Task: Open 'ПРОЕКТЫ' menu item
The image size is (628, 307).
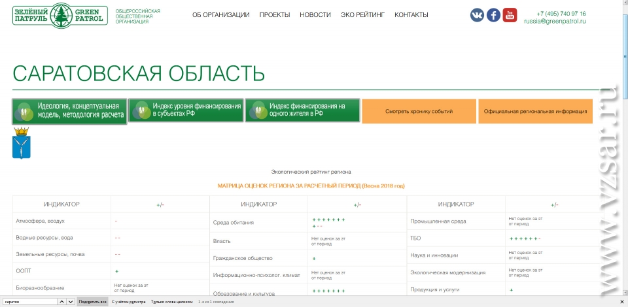Action: tap(275, 15)
